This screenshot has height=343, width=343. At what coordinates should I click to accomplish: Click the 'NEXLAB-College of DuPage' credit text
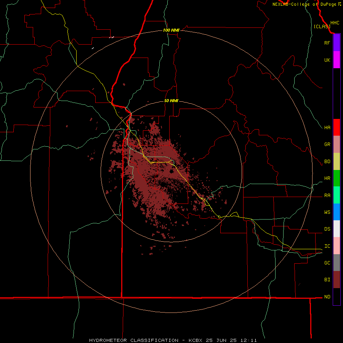coord(305,4)
